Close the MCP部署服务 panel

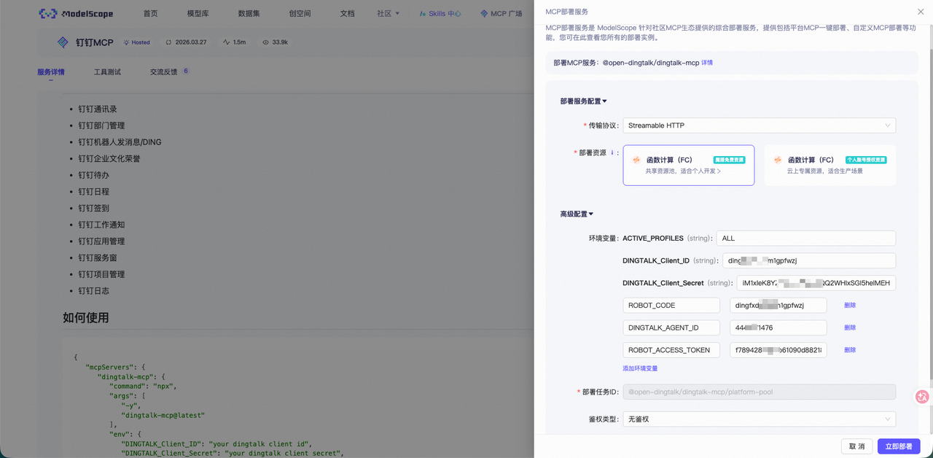[921, 12]
